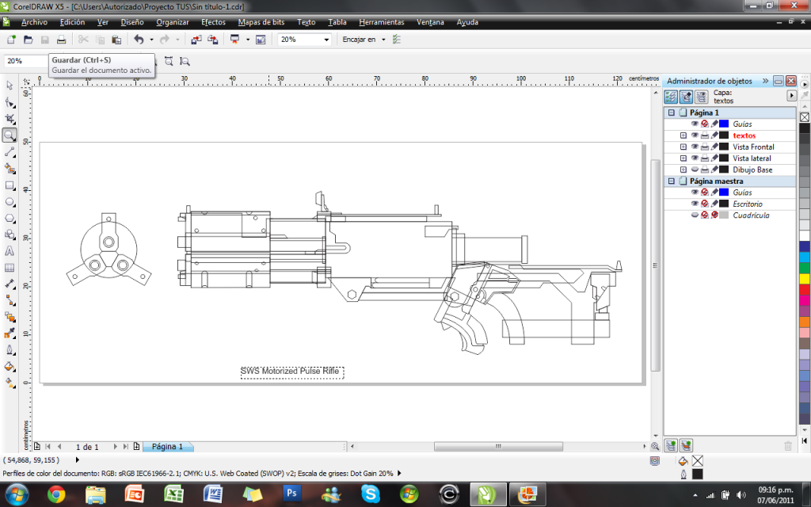Select the Ellipse tool
The image size is (811, 507).
point(10,202)
